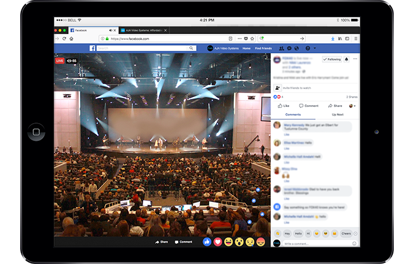This screenshot has width=414, height=264.
Task: Send the Hey quick reply
Action: 287,234
